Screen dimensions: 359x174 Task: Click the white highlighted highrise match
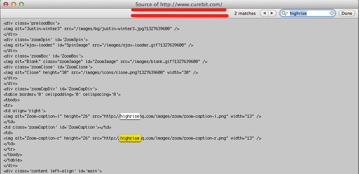pyautogui.click(x=130, y=116)
